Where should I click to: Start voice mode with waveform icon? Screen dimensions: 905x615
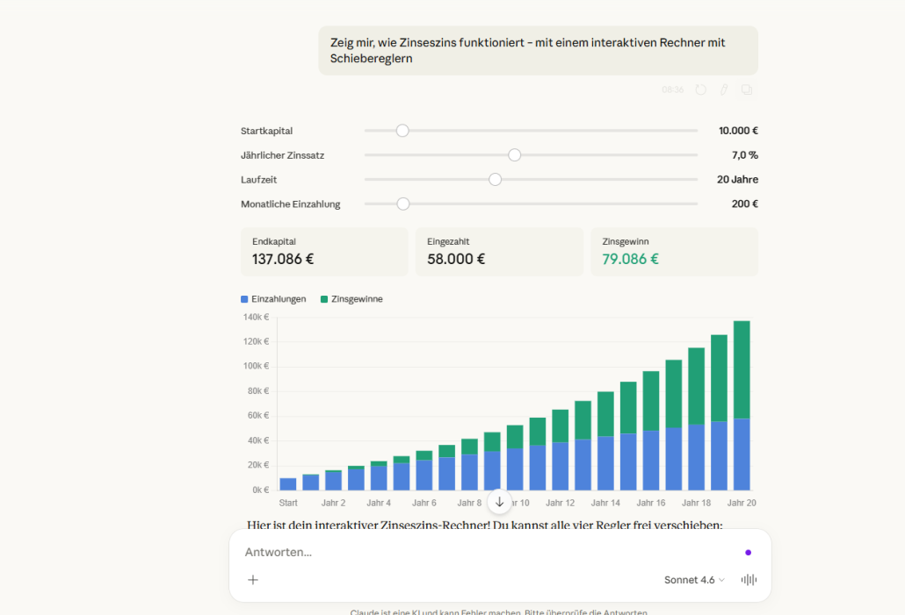(749, 580)
